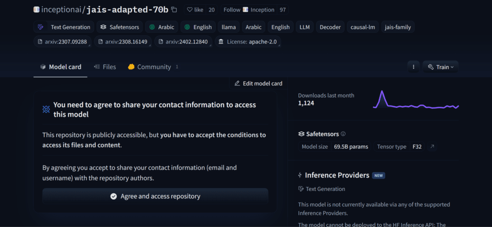Image resolution: width=492 pixels, height=227 pixels.
Task: Click the inceptionai organization avatar icon
Action: click(37, 10)
